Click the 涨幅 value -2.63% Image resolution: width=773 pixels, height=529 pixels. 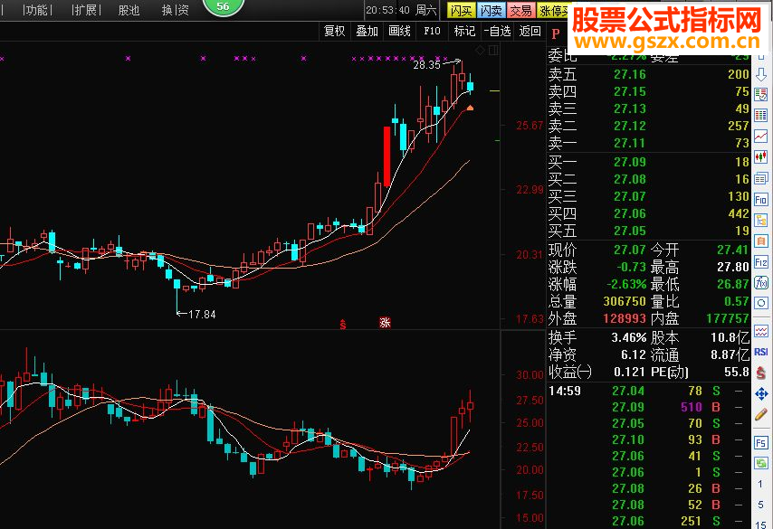pos(626,284)
